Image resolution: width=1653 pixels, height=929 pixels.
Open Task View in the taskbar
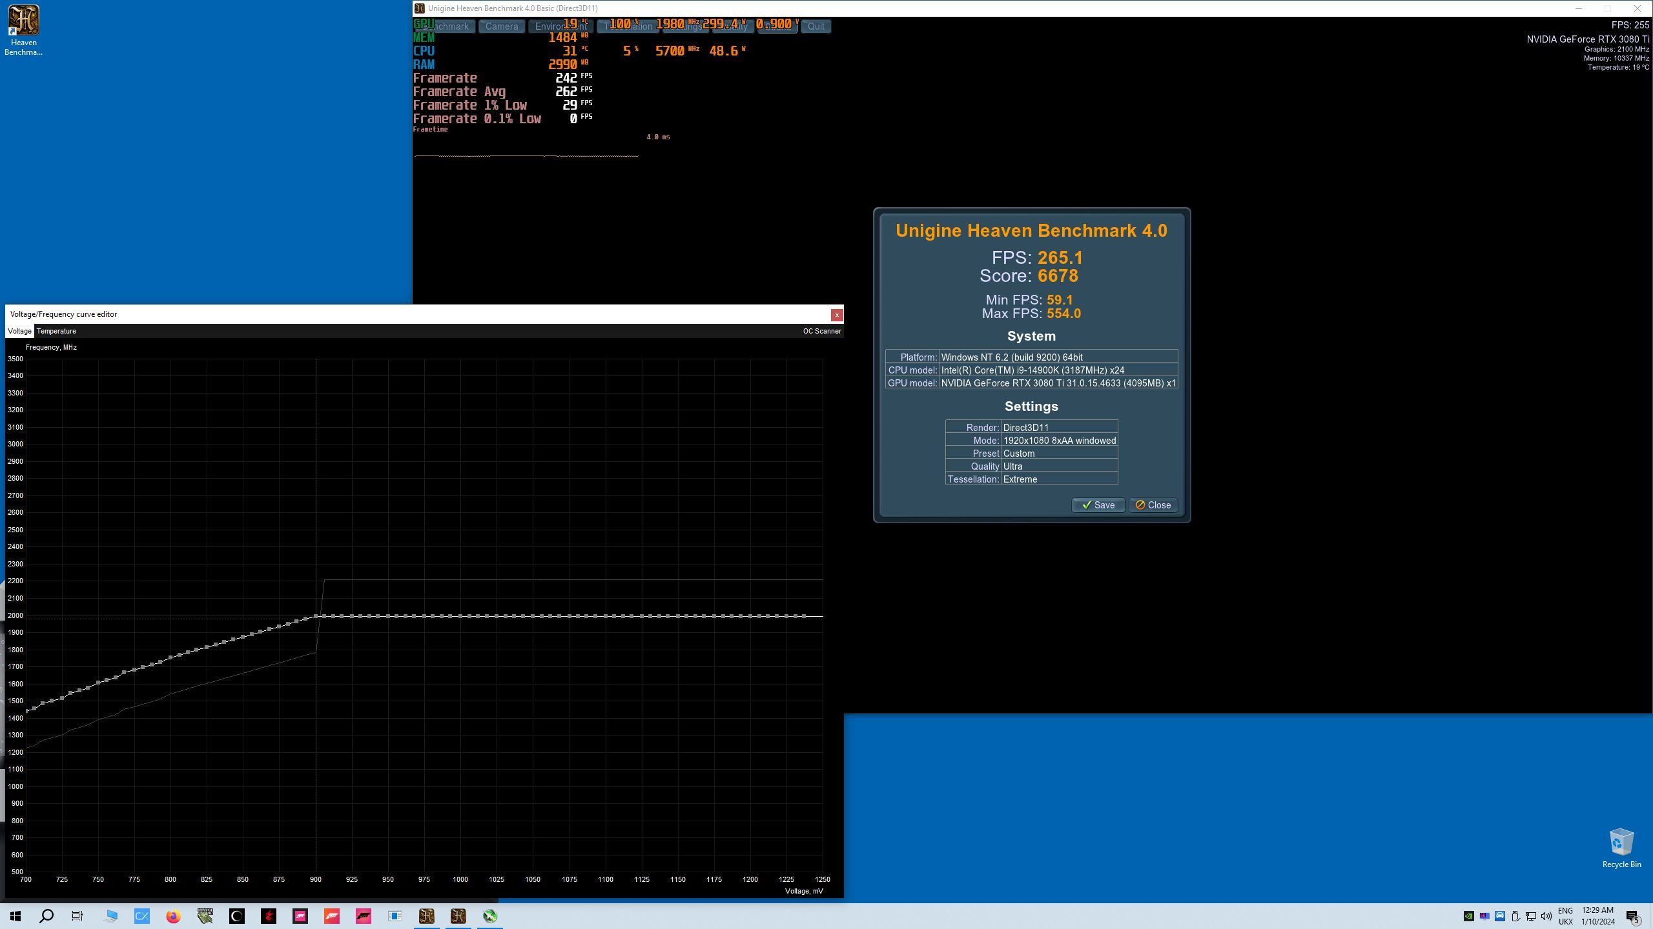tap(77, 916)
